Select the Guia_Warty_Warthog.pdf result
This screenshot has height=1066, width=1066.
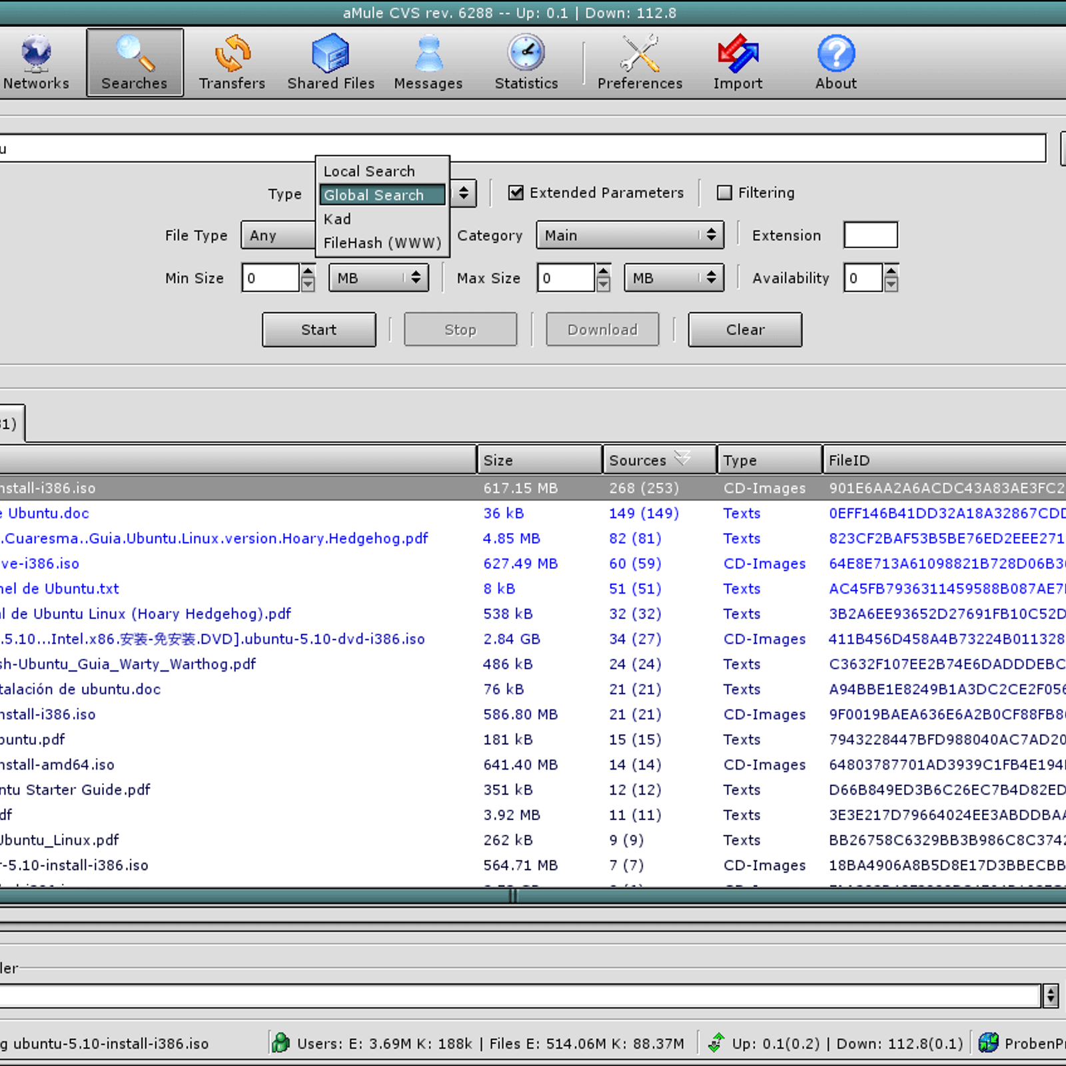point(533,664)
